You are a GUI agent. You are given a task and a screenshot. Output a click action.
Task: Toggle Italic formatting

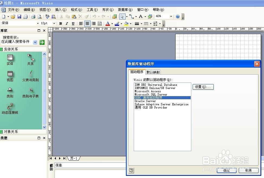click(67, 23)
